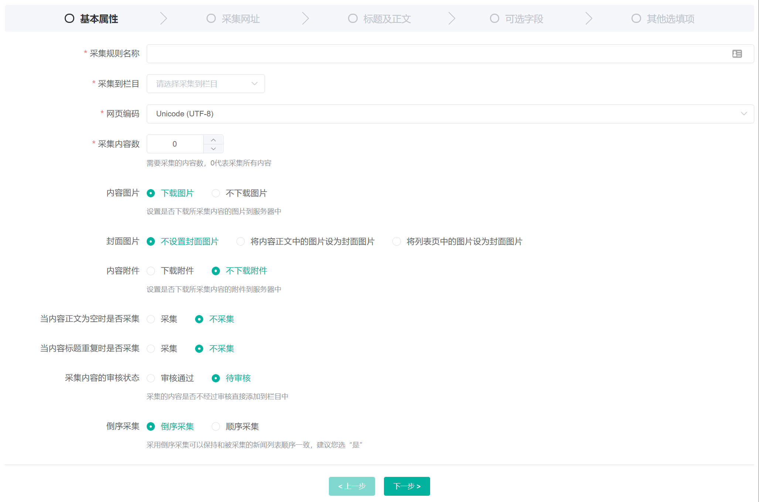Switch to the 采集网址 step tab

click(240, 19)
